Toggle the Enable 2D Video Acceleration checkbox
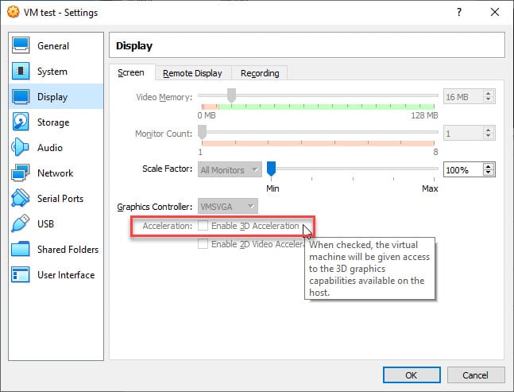The height and width of the screenshot is (392, 514). [203, 244]
